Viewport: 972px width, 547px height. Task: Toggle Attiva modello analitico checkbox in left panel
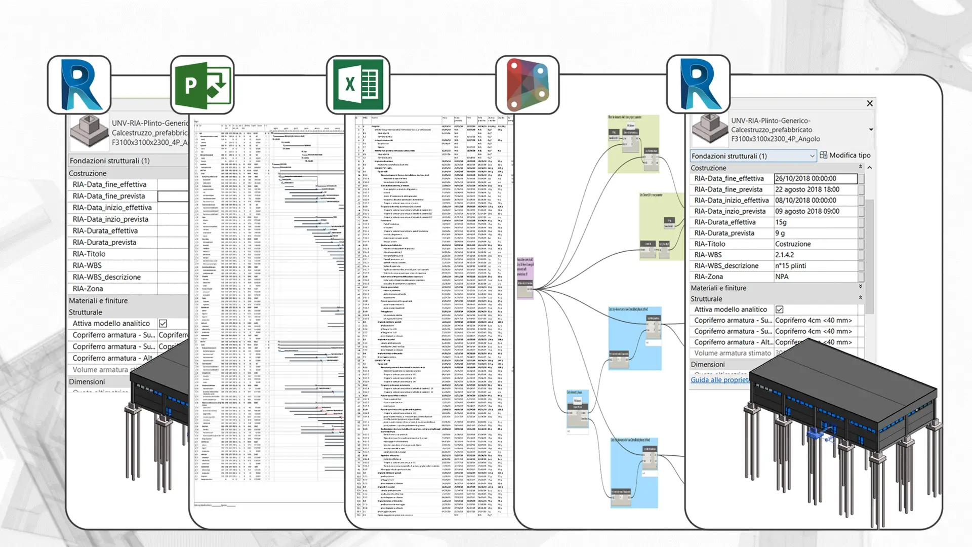[163, 323]
